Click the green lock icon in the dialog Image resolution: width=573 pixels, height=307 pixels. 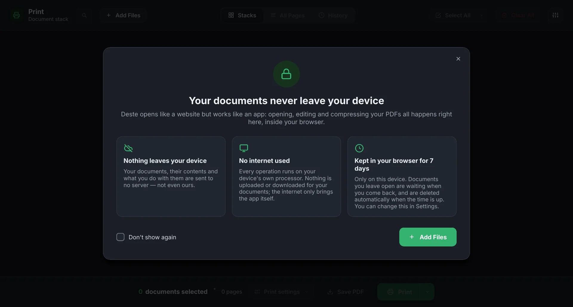point(286,74)
